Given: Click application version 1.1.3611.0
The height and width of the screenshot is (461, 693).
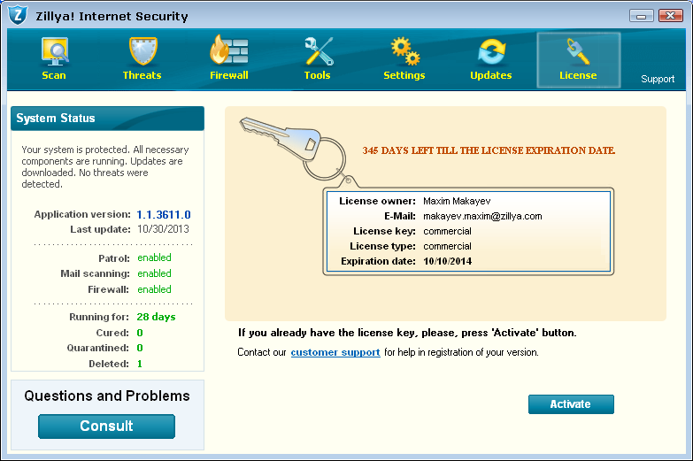Looking at the screenshot, I should tap(164, 215).
